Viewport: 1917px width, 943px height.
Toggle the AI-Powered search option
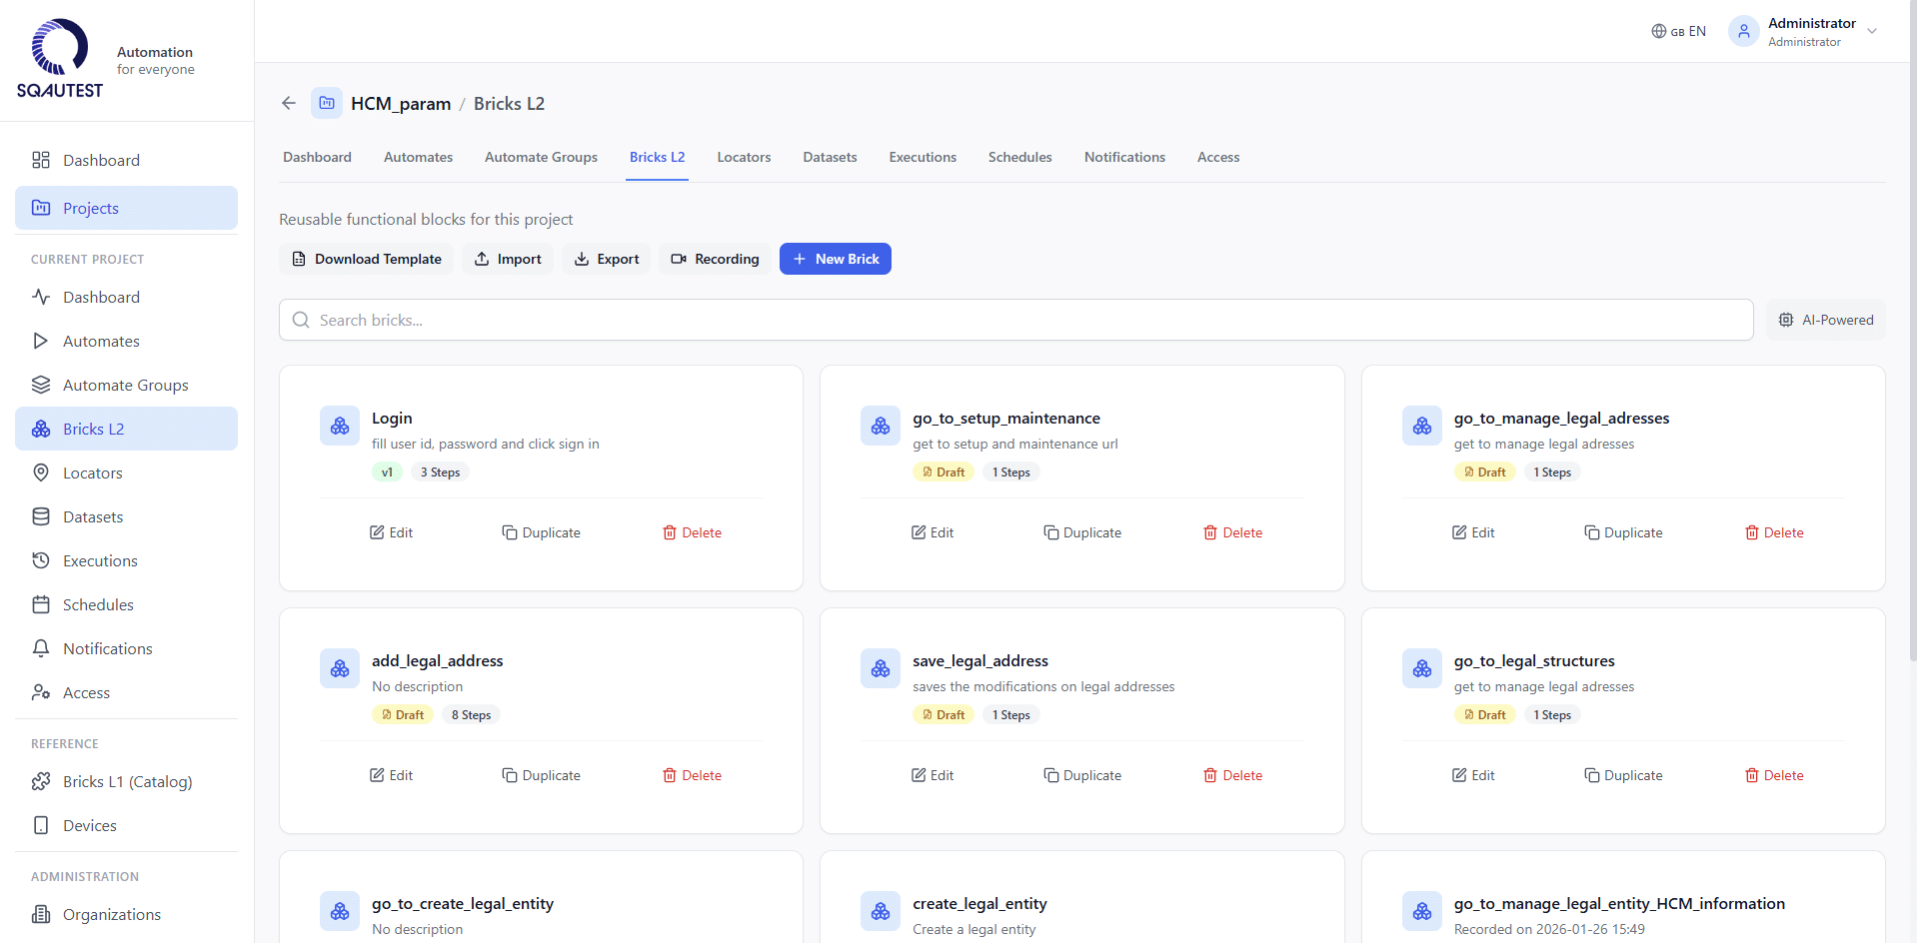(1825, 320)
